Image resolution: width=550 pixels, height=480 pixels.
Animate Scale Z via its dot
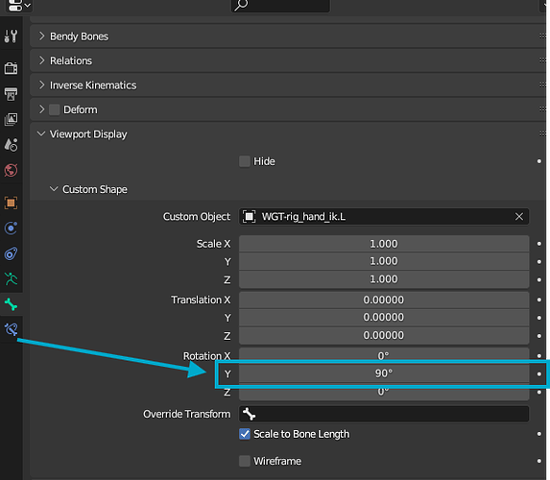pos(539,279)
